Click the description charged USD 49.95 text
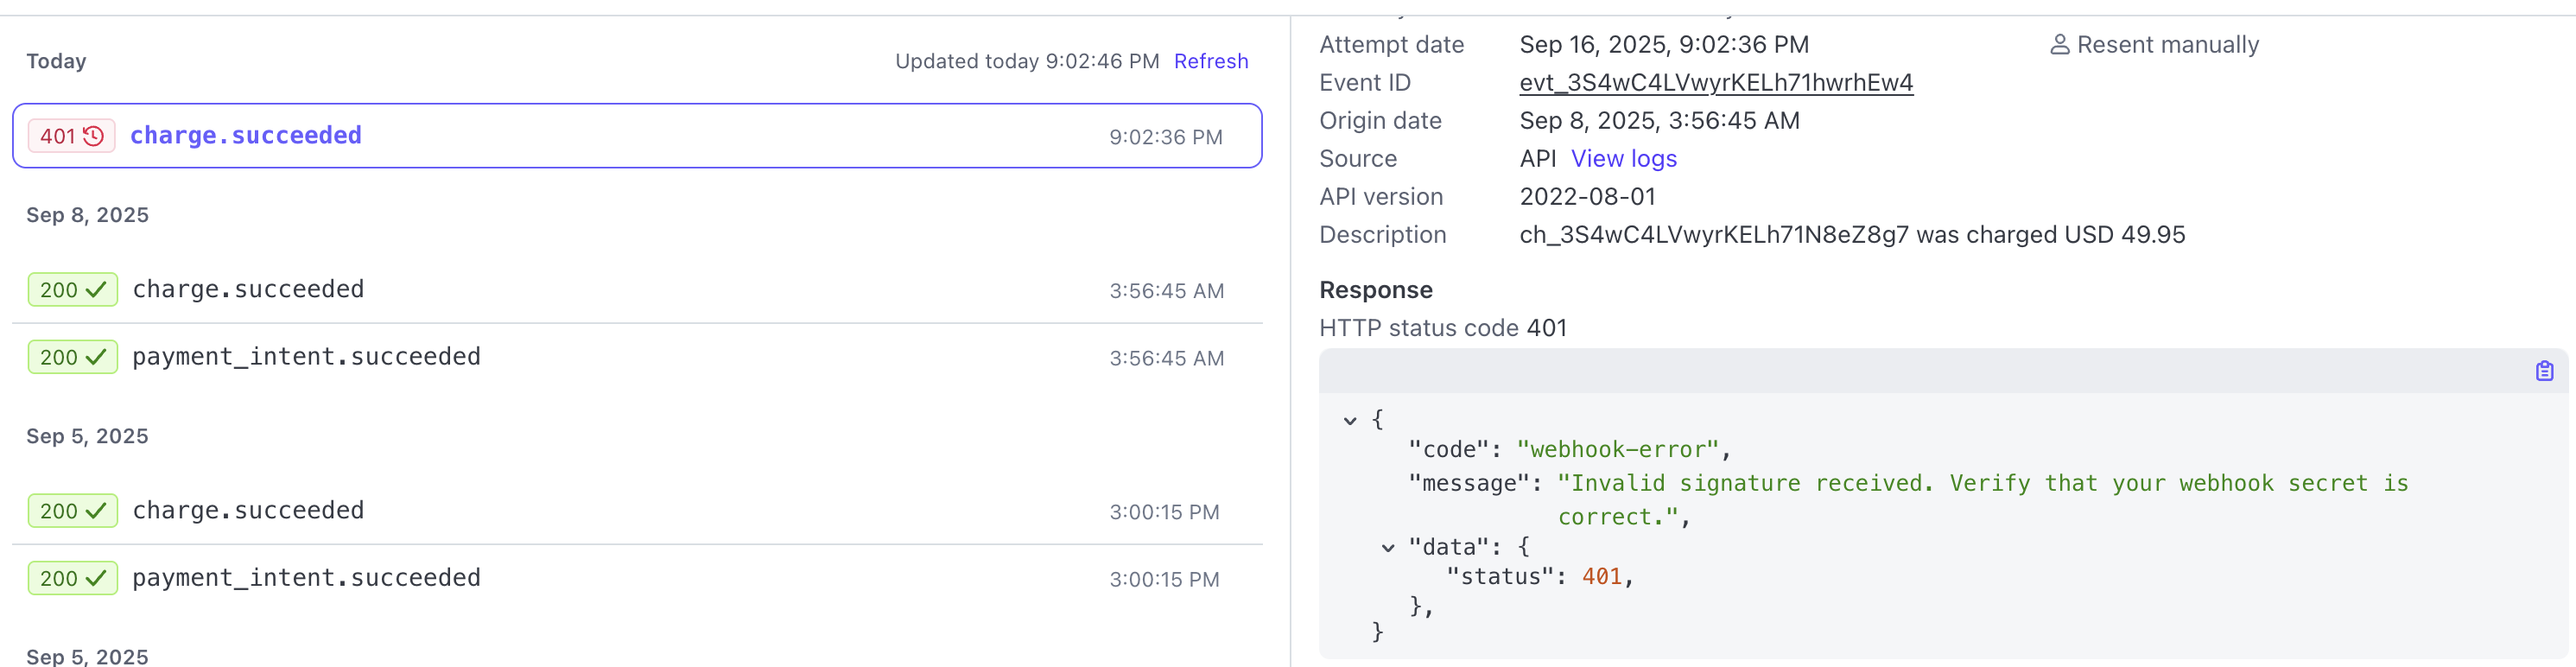The width and height of the screenshot is (2576, 667). pyautogui.click(x=1852, y=235)
